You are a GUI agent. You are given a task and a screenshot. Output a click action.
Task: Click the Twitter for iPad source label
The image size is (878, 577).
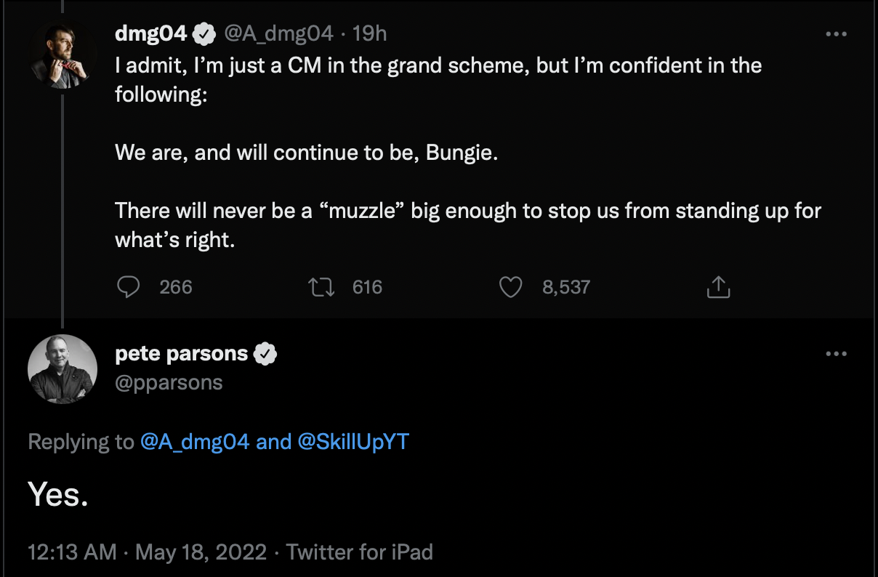coord(360,552)
